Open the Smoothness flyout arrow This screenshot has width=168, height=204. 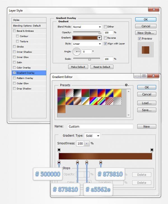pos(87,144)
